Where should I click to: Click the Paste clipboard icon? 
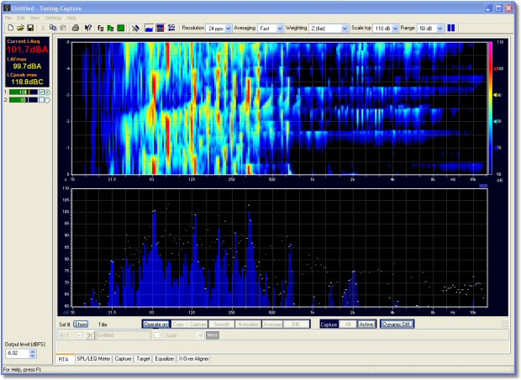tap(63, 29)
